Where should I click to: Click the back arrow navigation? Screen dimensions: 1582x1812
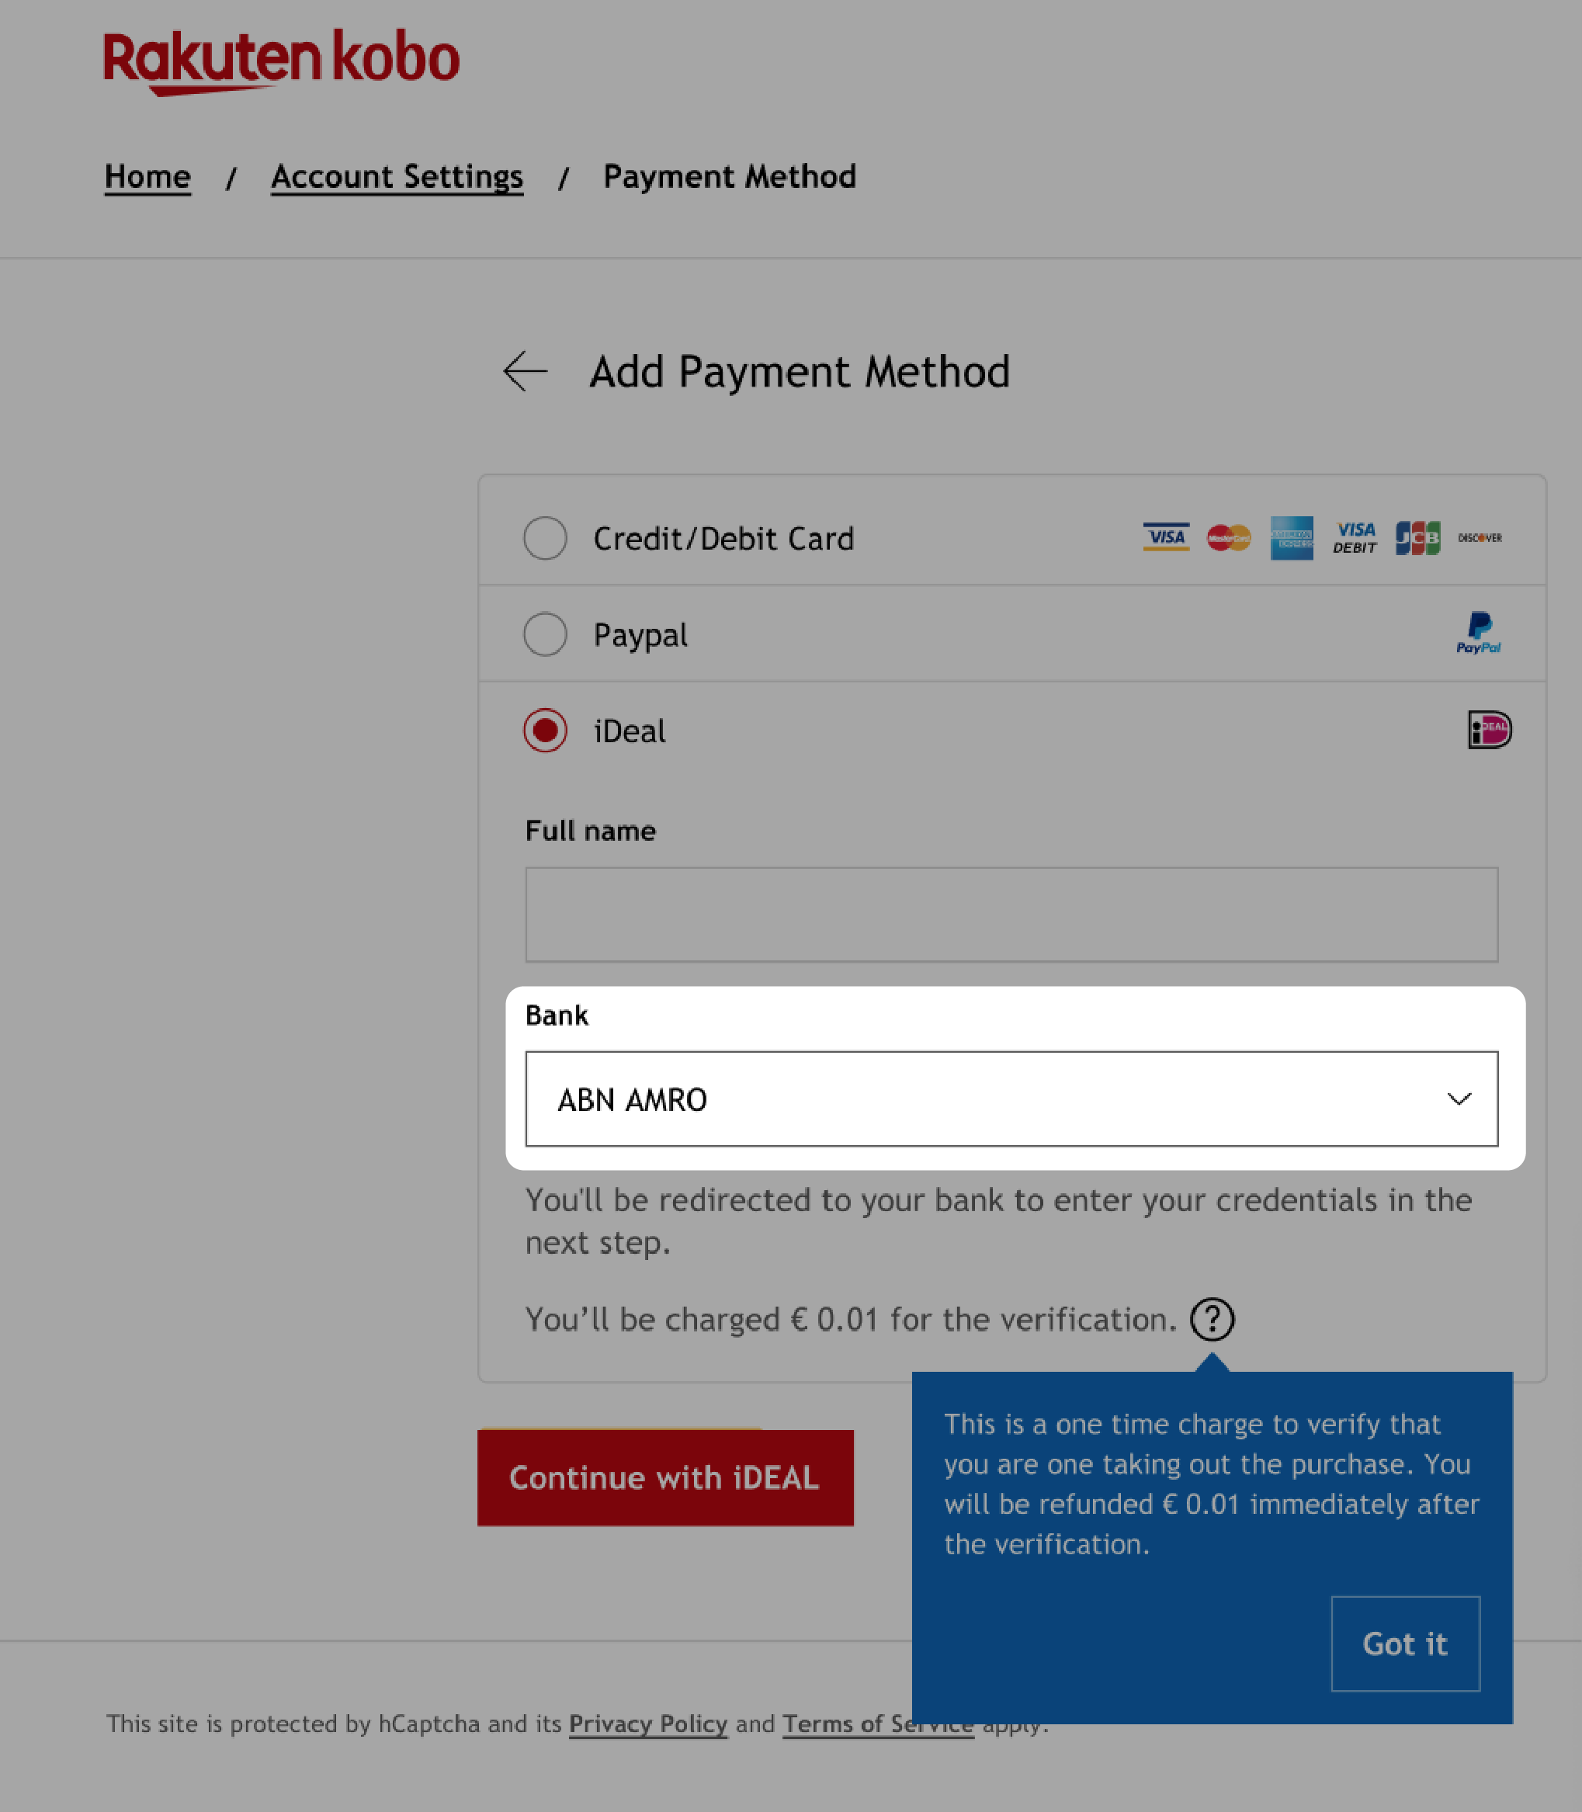click(526, 371)
